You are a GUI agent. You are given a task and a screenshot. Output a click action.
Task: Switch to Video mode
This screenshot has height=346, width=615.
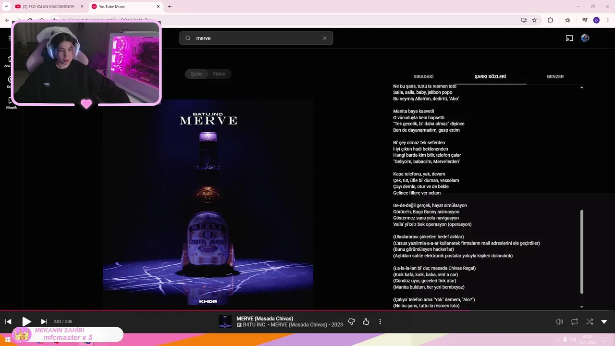(x=219, y=74)
